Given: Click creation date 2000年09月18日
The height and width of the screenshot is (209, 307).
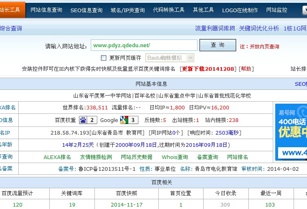Looking at the screenshot, I should [x=136, y=145].
